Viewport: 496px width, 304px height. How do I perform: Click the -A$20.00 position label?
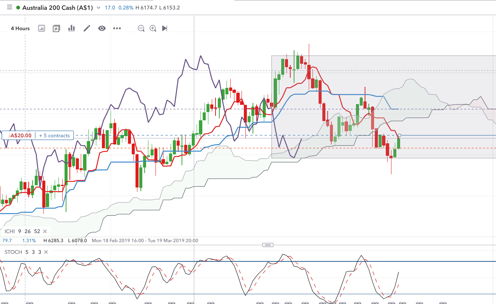tap(20, 135)
